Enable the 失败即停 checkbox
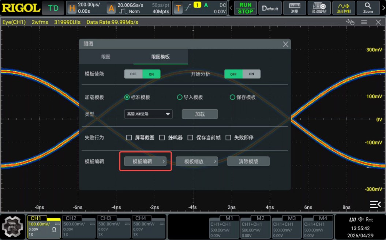 [x=228, y=137]
